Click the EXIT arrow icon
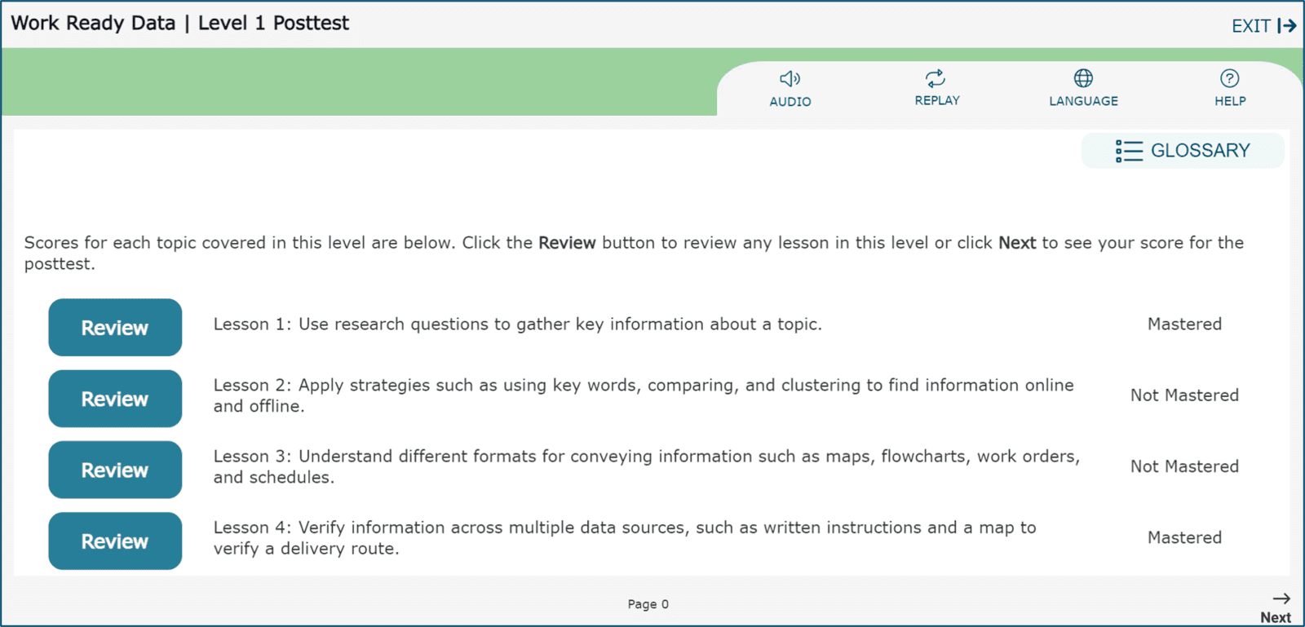 [1287, 26]
